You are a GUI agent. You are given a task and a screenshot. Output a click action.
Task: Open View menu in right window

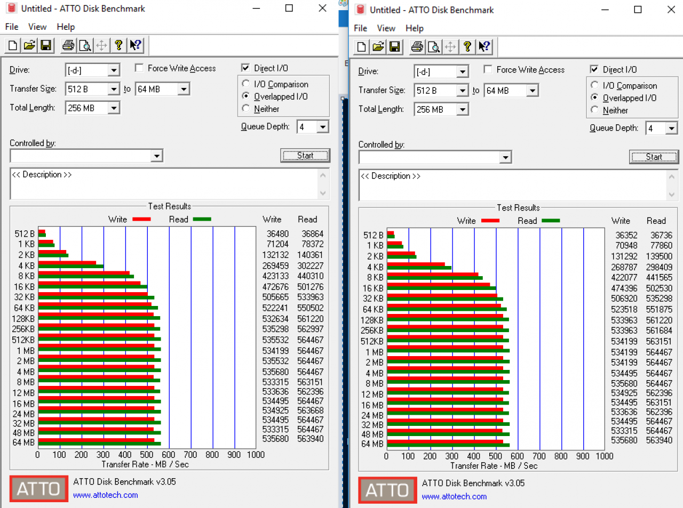click(x=386, y=28)
